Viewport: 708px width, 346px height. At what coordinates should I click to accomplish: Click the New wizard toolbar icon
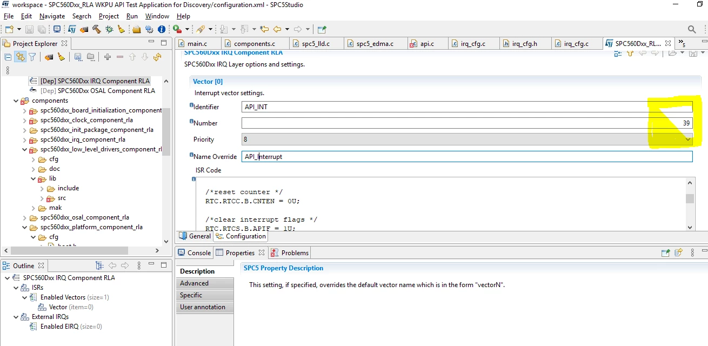point(9,29)
